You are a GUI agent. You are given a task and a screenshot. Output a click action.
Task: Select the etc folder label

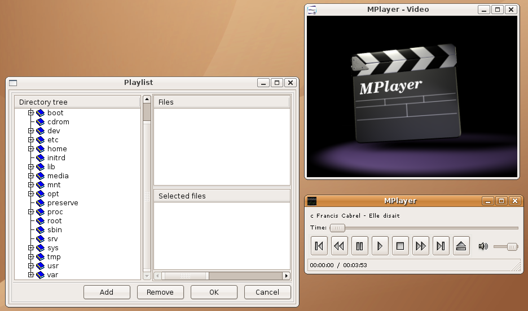point(53,139)
